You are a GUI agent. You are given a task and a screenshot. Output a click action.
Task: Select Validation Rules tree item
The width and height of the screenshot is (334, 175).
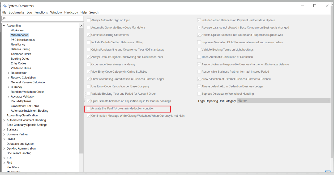tap(21, 68)
